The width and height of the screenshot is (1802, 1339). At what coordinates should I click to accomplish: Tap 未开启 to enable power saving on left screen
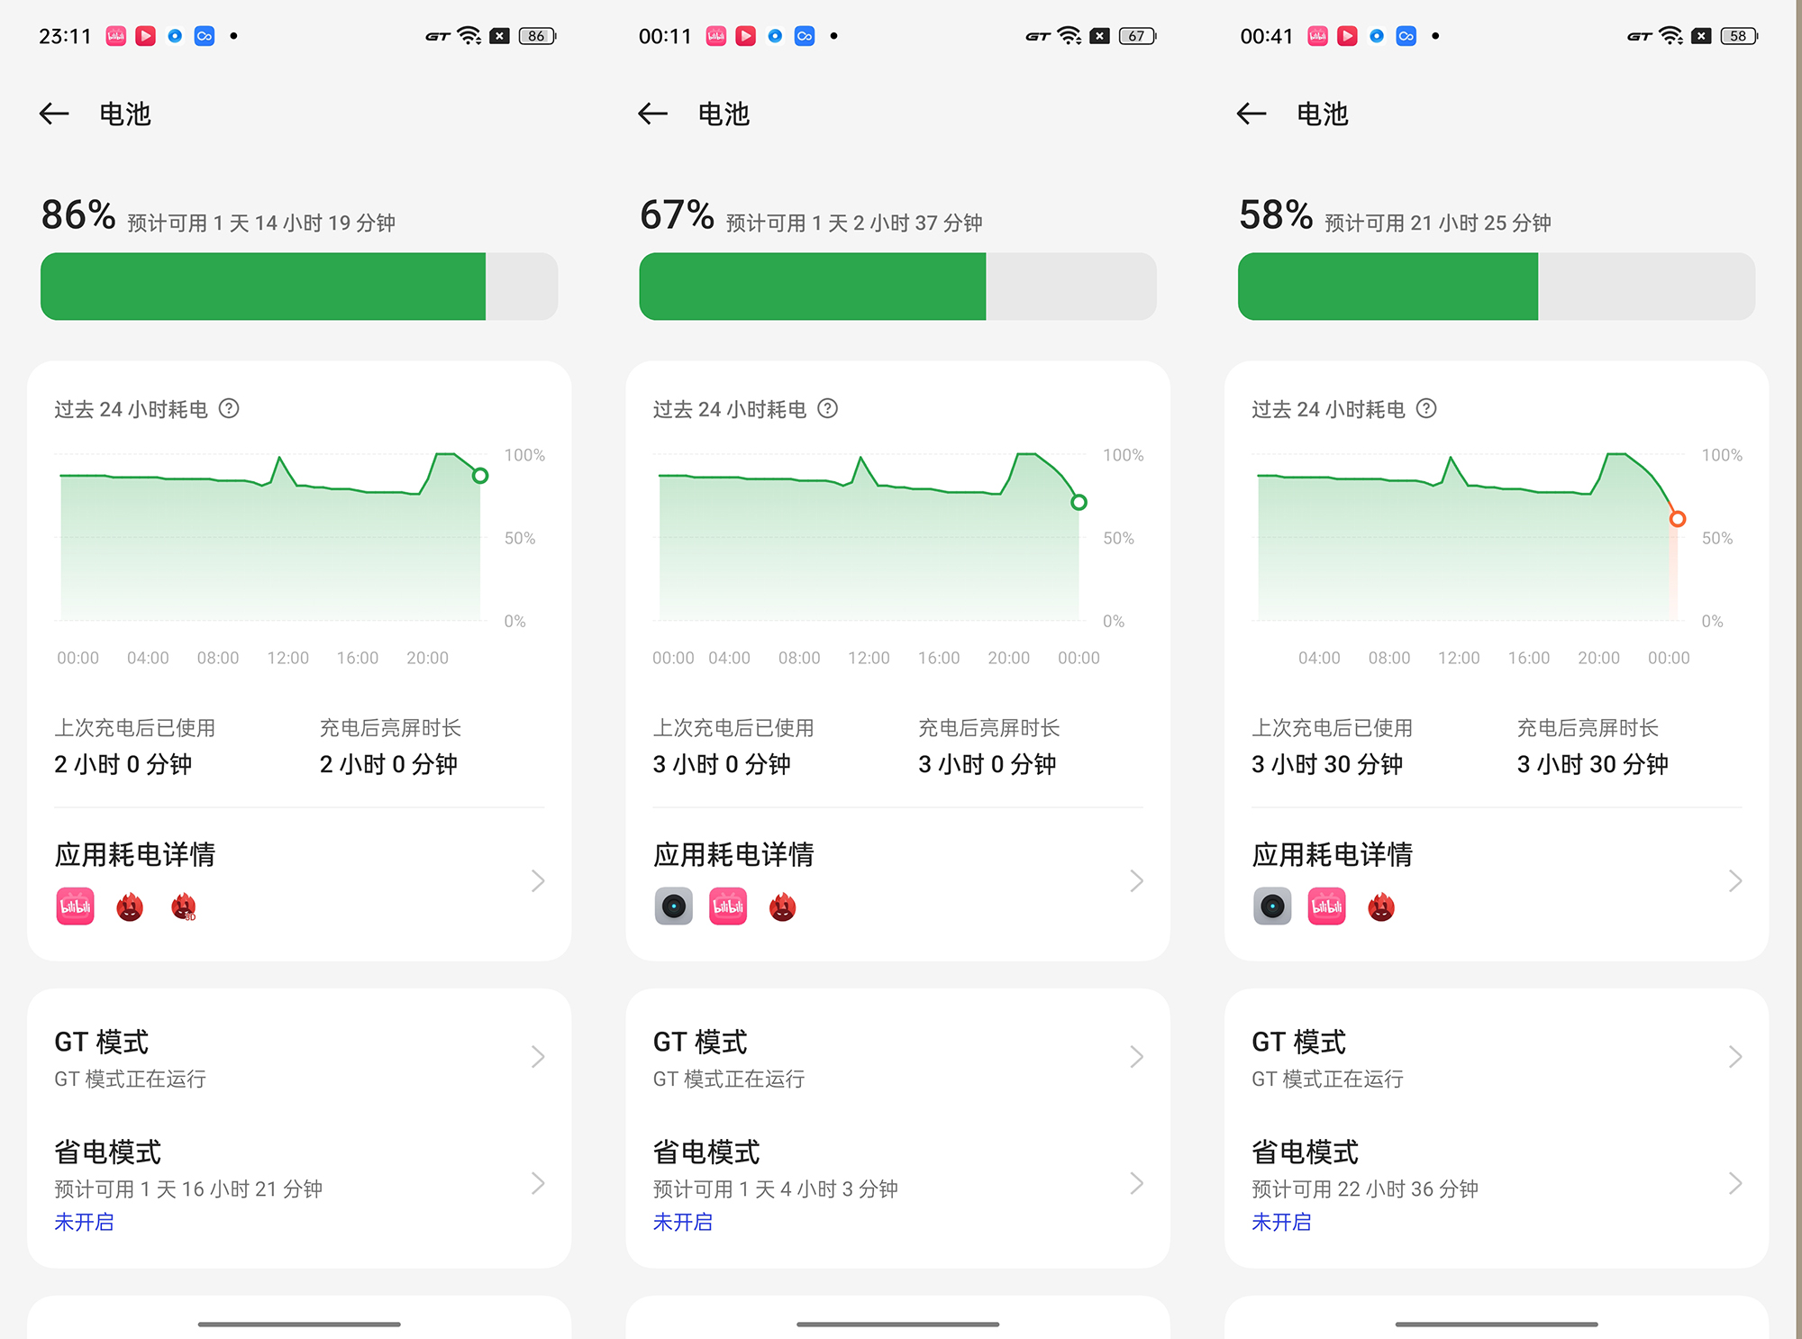84,1222
